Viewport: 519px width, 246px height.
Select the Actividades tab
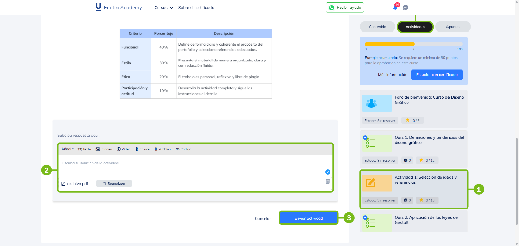click(x=415, y=27)
